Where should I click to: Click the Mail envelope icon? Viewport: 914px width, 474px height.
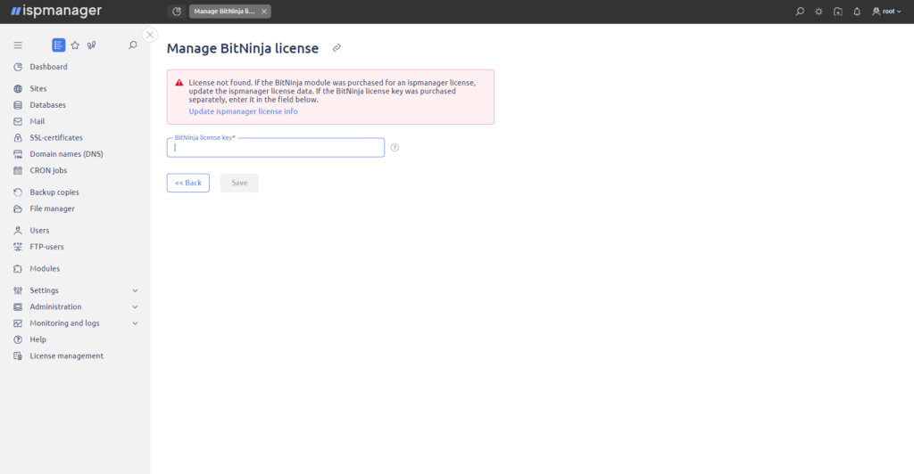pyautogui.click(x=18, y=121)
